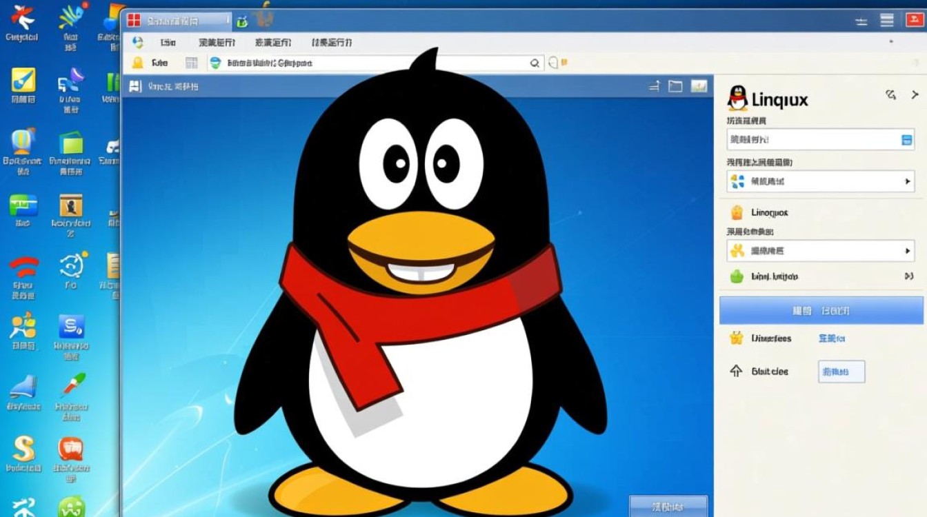
Task: Expand the side panel's top-right chevron arrow
Action: click(915, 95)
